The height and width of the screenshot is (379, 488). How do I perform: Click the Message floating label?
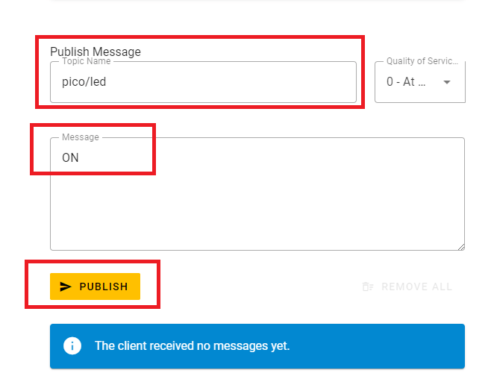coord(80,137)
